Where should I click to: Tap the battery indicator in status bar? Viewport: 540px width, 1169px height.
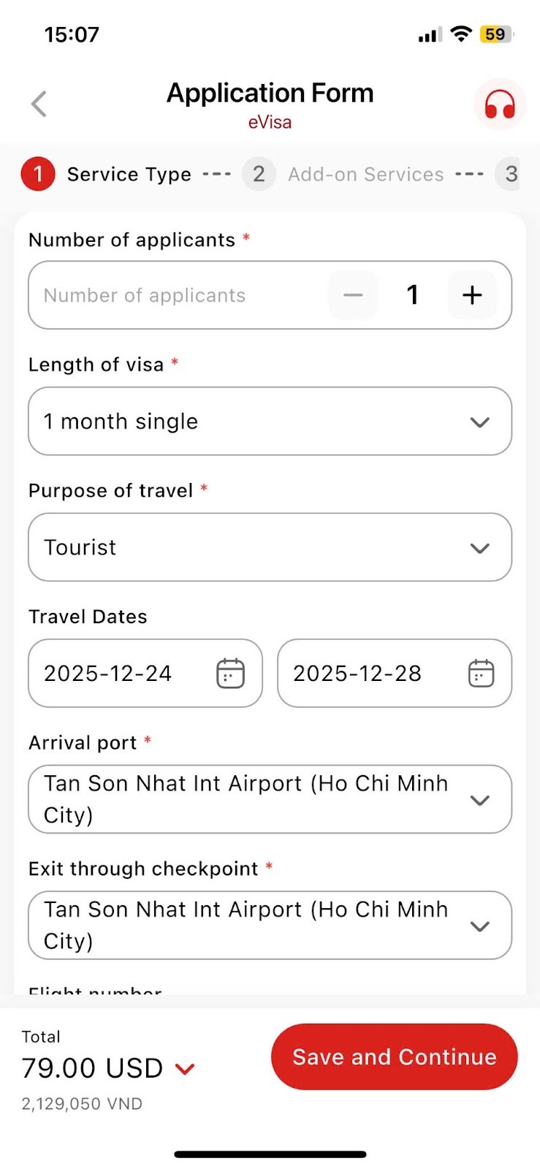pyautogui.click(x=496, y=34)
